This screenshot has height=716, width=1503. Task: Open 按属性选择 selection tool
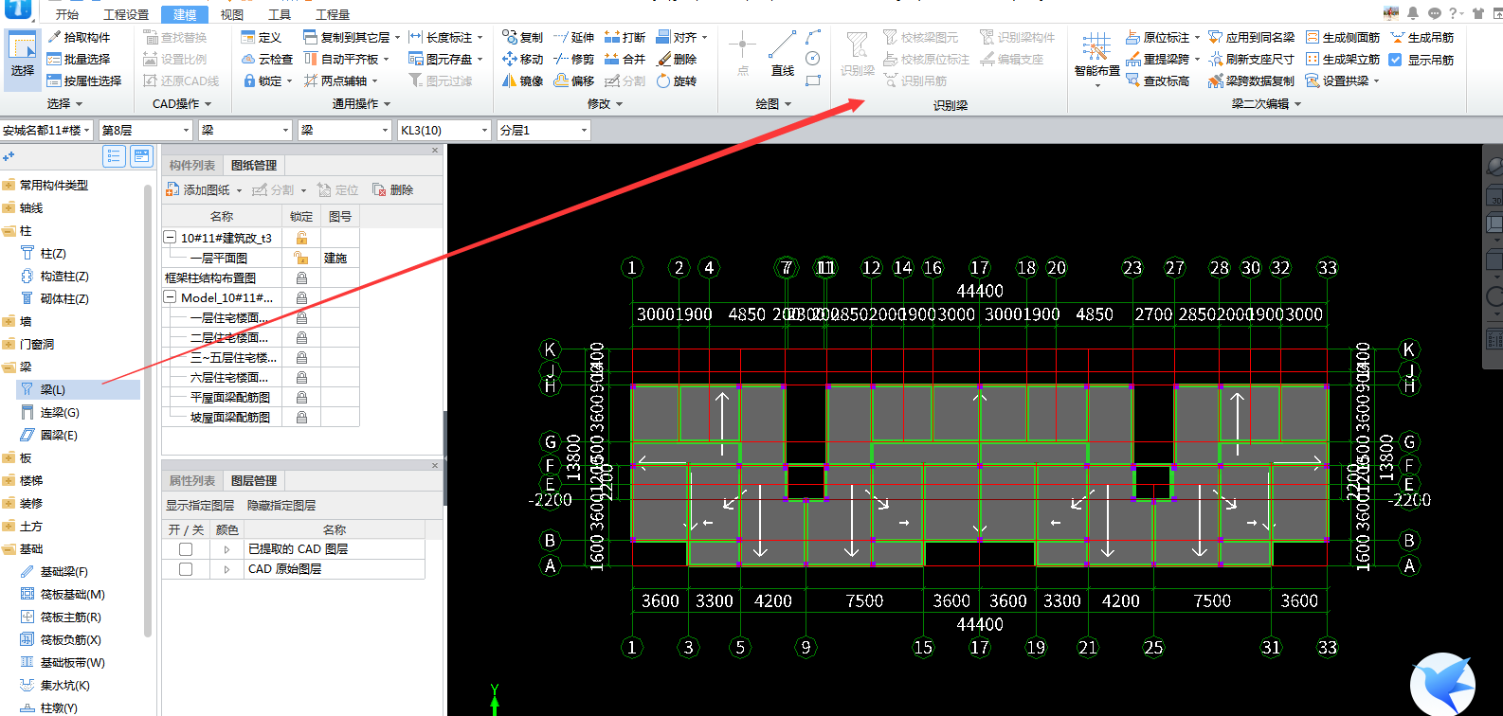(x=84, y=81)
